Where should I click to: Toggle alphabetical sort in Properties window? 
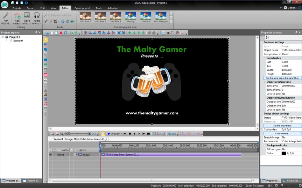click(x=267, y=37)
